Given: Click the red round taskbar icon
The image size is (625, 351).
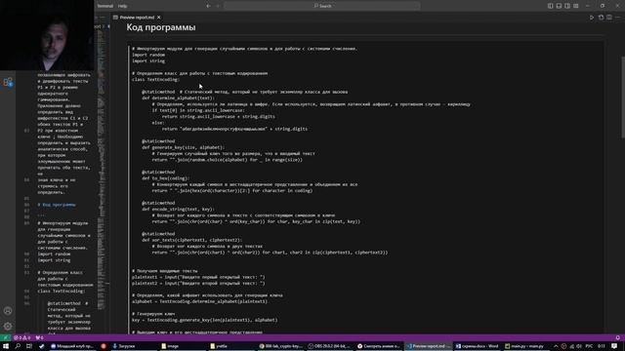Looking at the screenshot, I should point(104,346).
